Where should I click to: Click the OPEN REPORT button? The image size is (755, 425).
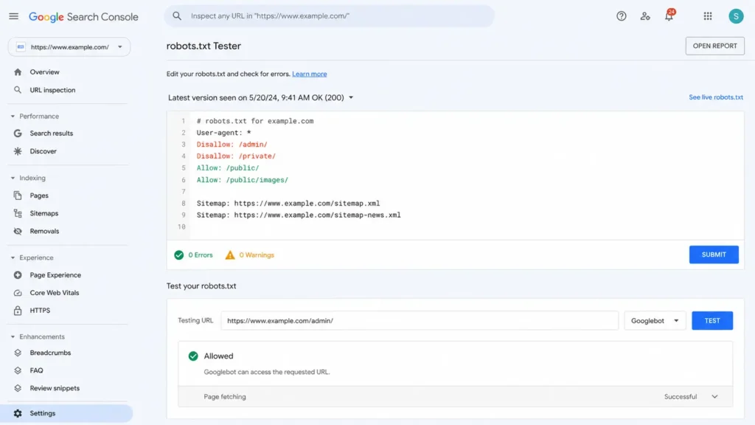pos(714,46)
